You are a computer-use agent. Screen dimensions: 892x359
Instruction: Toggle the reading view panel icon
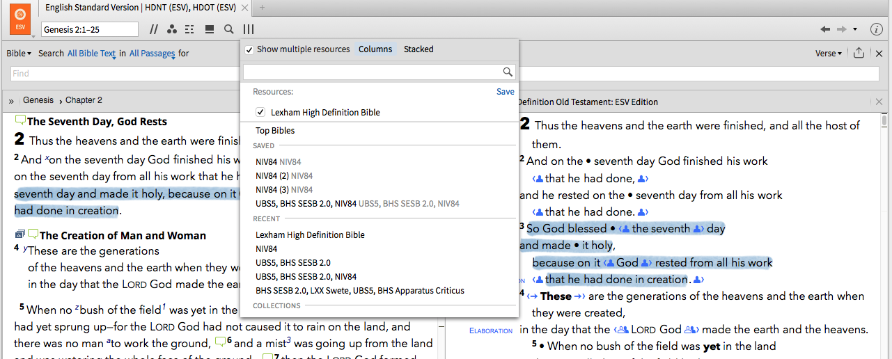pyautogui.click(x=209, y=29)
